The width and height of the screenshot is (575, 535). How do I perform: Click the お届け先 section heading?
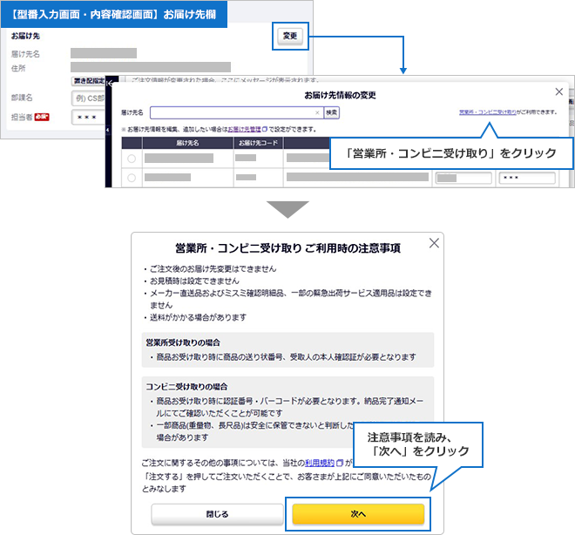click(x=25, y=36)
